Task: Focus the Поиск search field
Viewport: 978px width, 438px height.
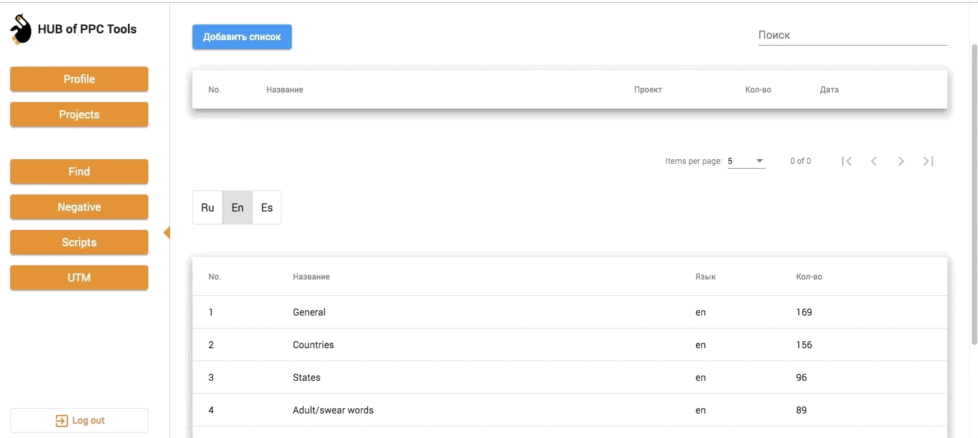Action: (x=852, y=35)
